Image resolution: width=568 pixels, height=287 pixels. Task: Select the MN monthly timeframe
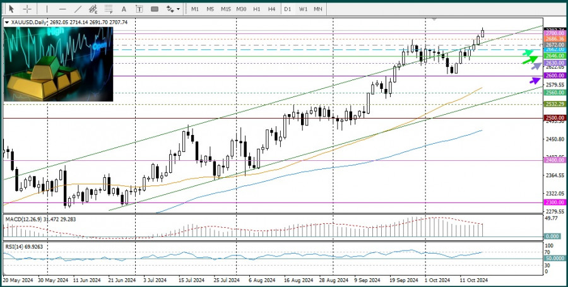318,9
